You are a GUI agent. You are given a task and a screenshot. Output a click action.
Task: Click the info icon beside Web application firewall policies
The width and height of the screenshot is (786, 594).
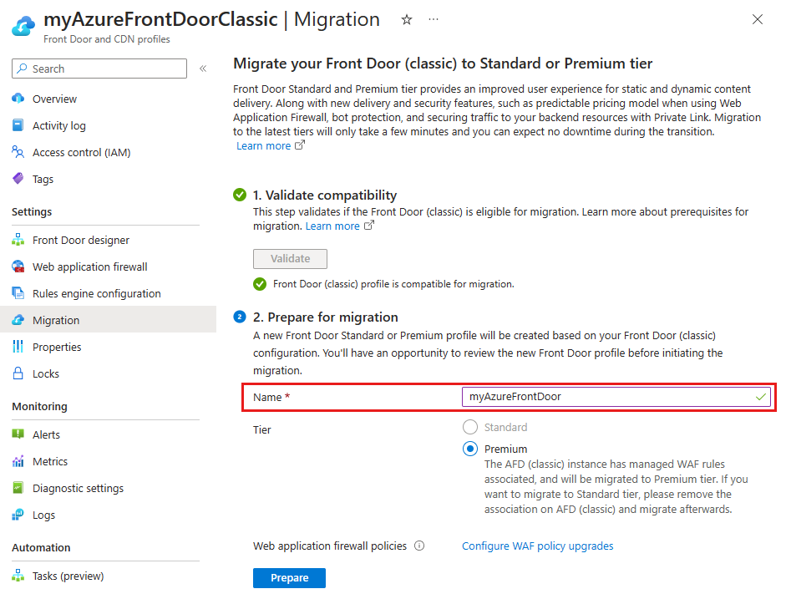click(418, 546)
